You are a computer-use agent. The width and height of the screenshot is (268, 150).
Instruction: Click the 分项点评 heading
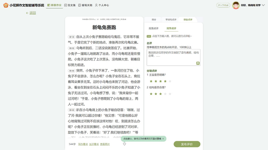pos(152,71)
